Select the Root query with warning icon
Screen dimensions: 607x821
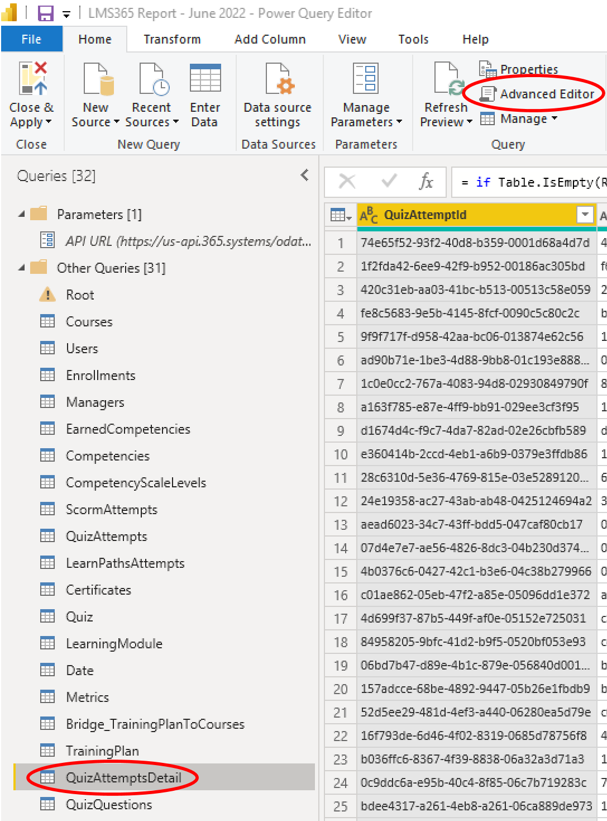pyautogui.click(x=80, y=295)
